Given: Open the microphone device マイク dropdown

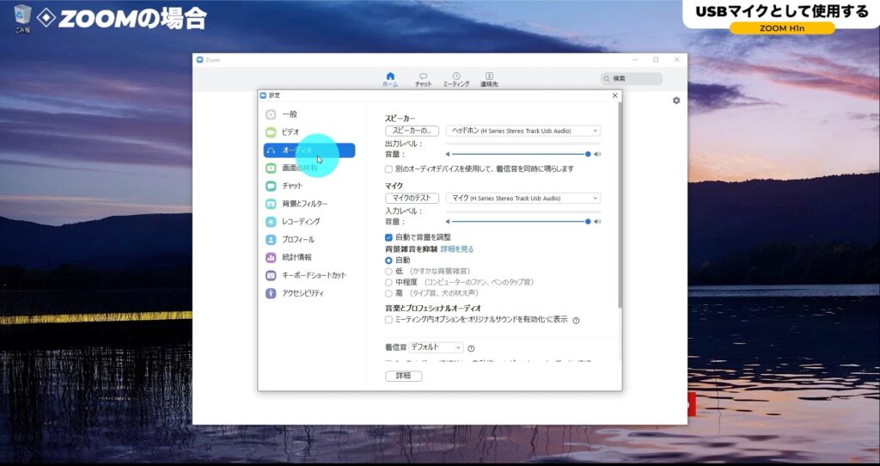Looking at the screenshot, I should pyautogui.click(x=523, y=199).
